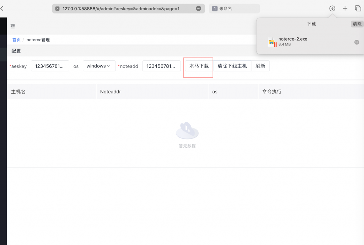
Task: Open the downloads panel icon in toolbar
Action: point(332,8)
